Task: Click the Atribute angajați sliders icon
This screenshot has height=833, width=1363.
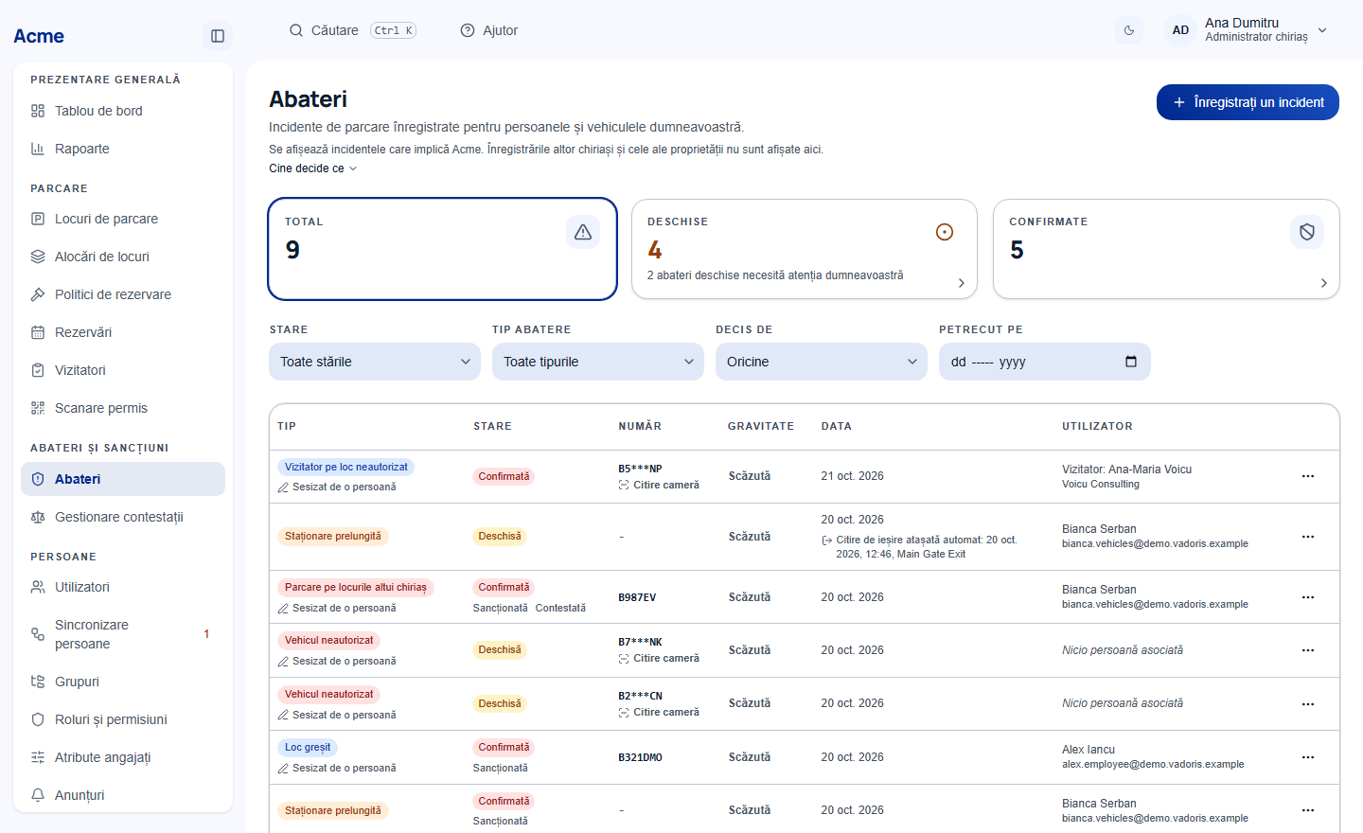Action: tap(38, 757)
